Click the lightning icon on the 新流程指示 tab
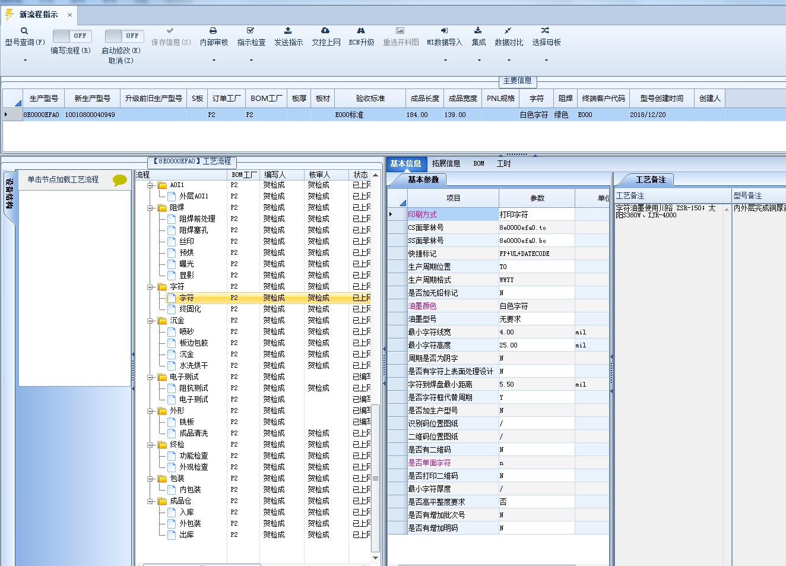Image resolution: width=786 pixels, height=566 pixels. pyautogui.click(x=9, y=14)
